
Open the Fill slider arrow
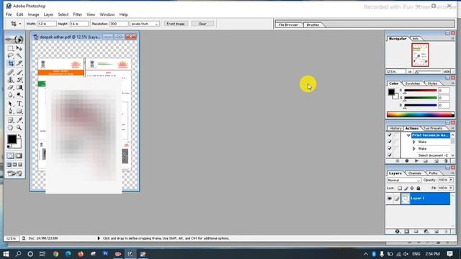[452, 188]
